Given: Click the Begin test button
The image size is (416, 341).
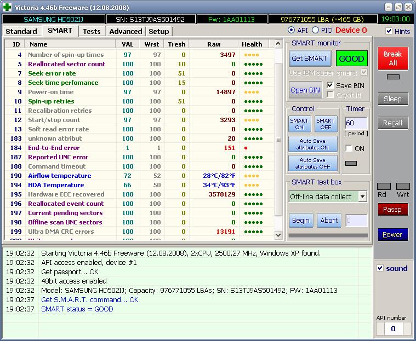Looking at the screenshot, I should coord(300,221).
